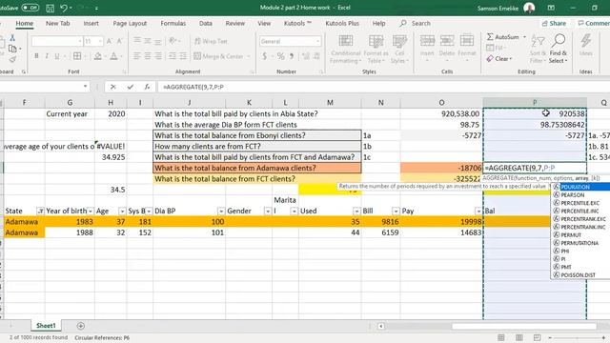Click the horizontal scrollbar left arrow
This screenshot has width=610, height=343.
pyautogui.click(x=381, y=326)
